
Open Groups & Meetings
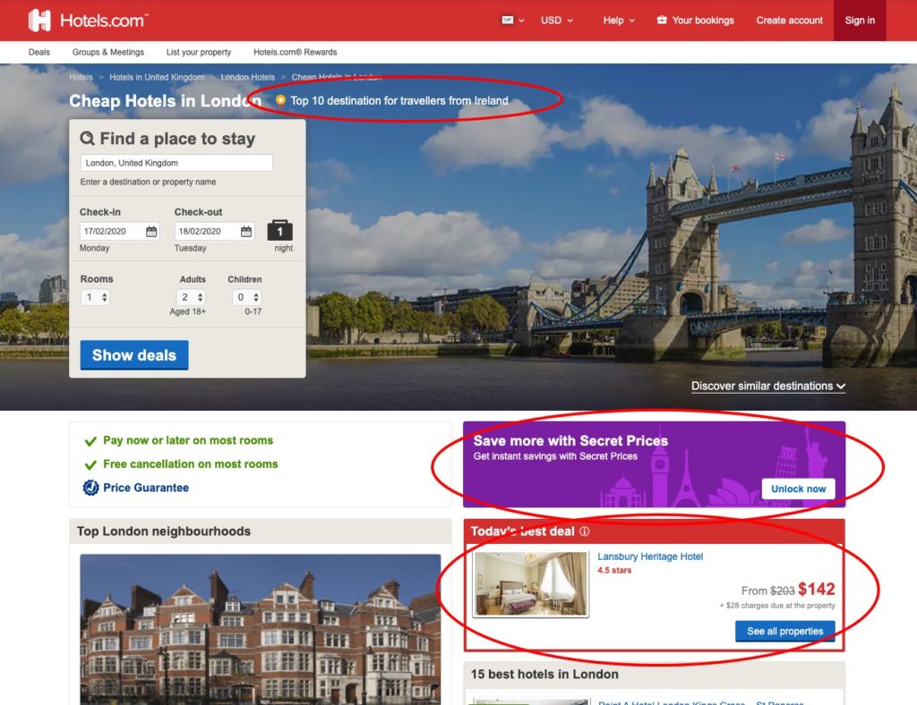(108, 52)
